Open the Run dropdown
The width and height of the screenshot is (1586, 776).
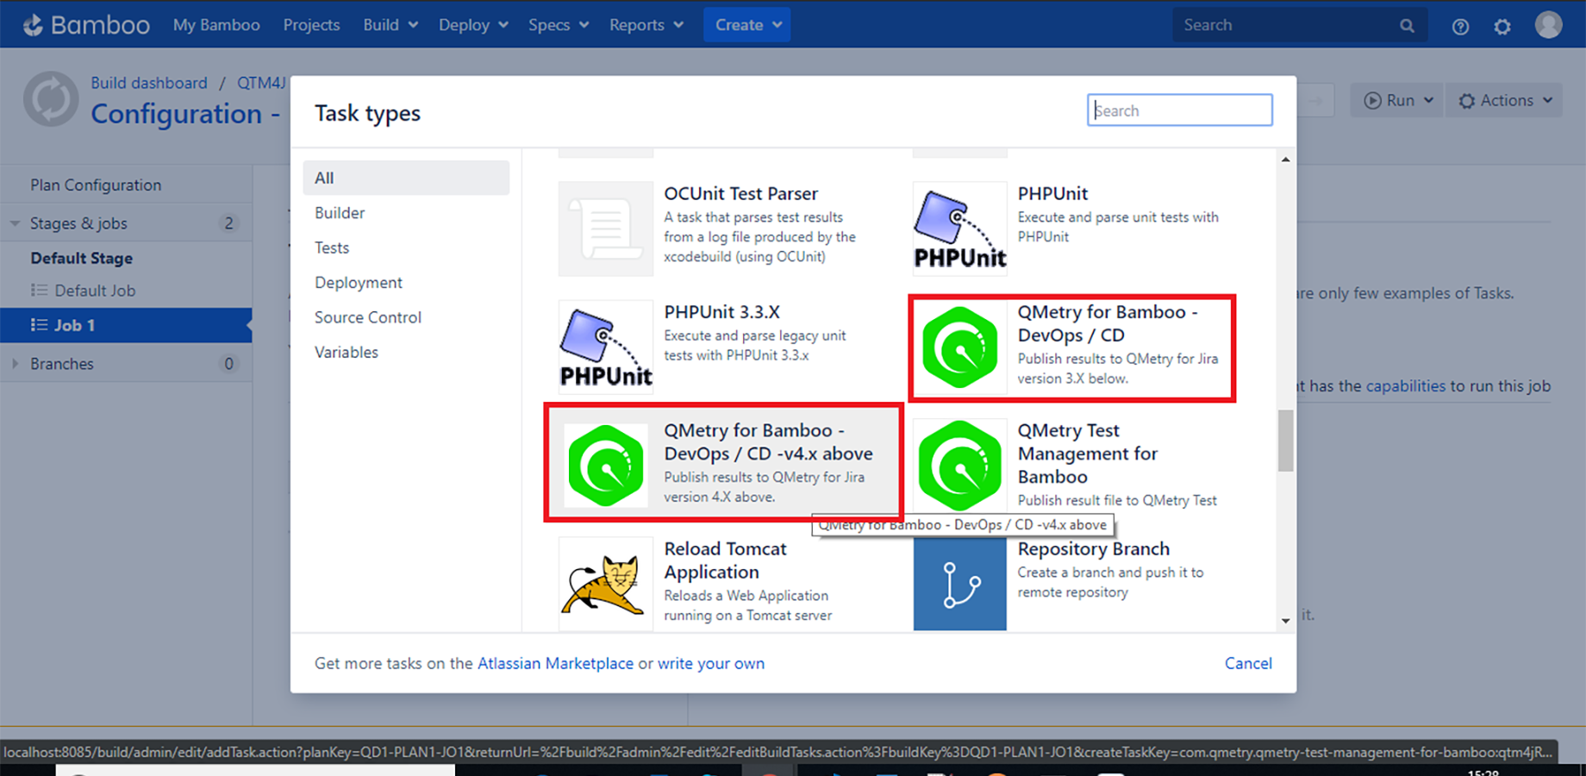coord(1396,101)
